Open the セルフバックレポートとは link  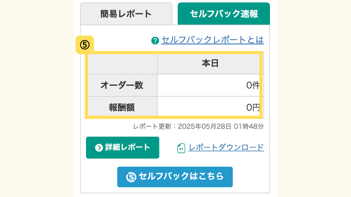(212, 40)
